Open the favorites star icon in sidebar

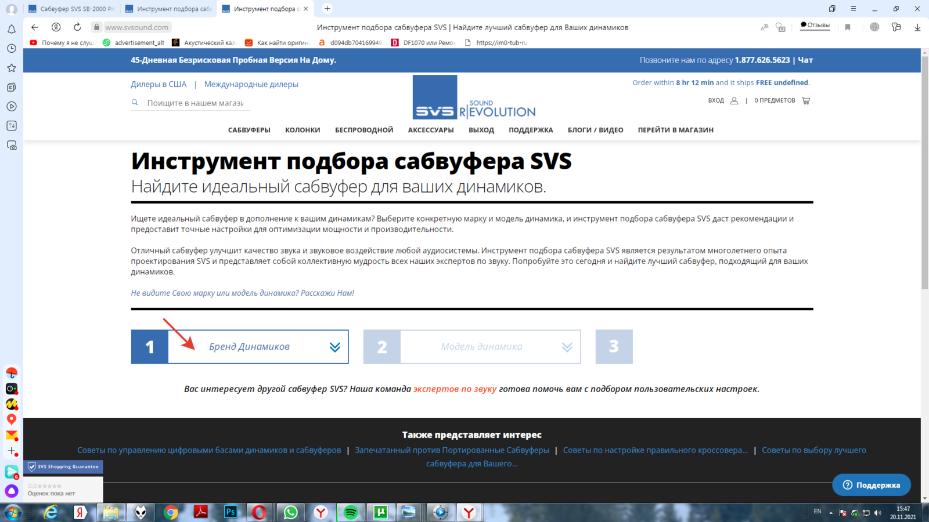tap(12, 68)
